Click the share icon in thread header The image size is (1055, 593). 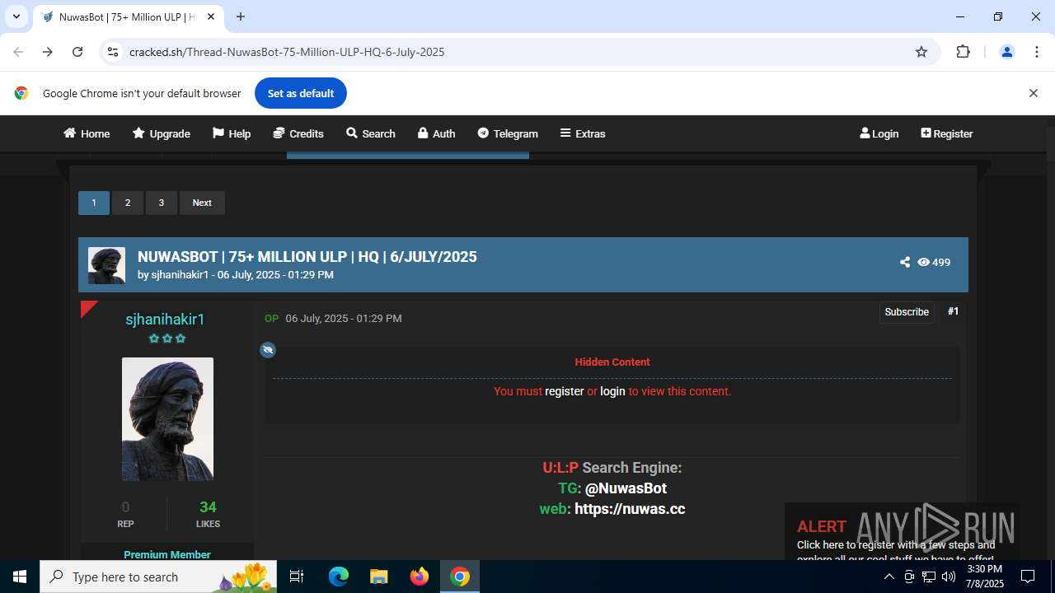(x=905, y=262)
